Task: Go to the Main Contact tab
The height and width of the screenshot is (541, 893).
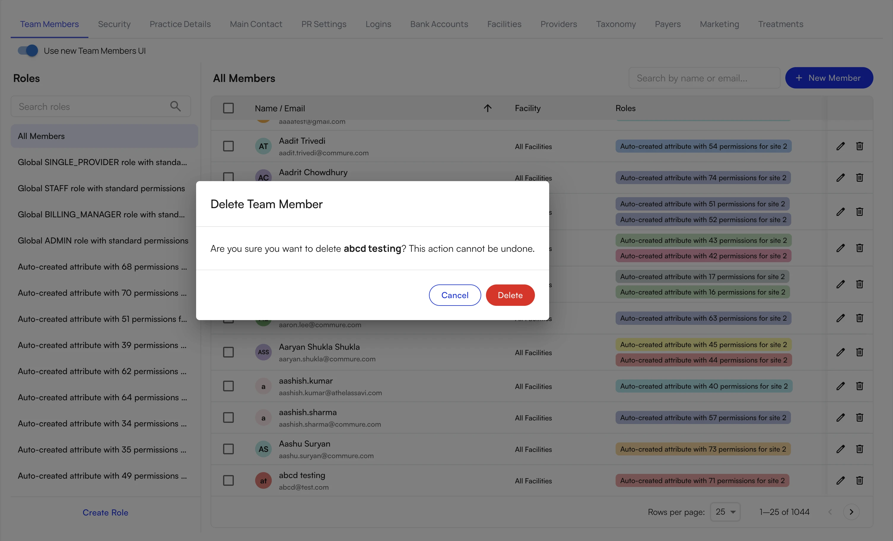Action: click(256, 24)
